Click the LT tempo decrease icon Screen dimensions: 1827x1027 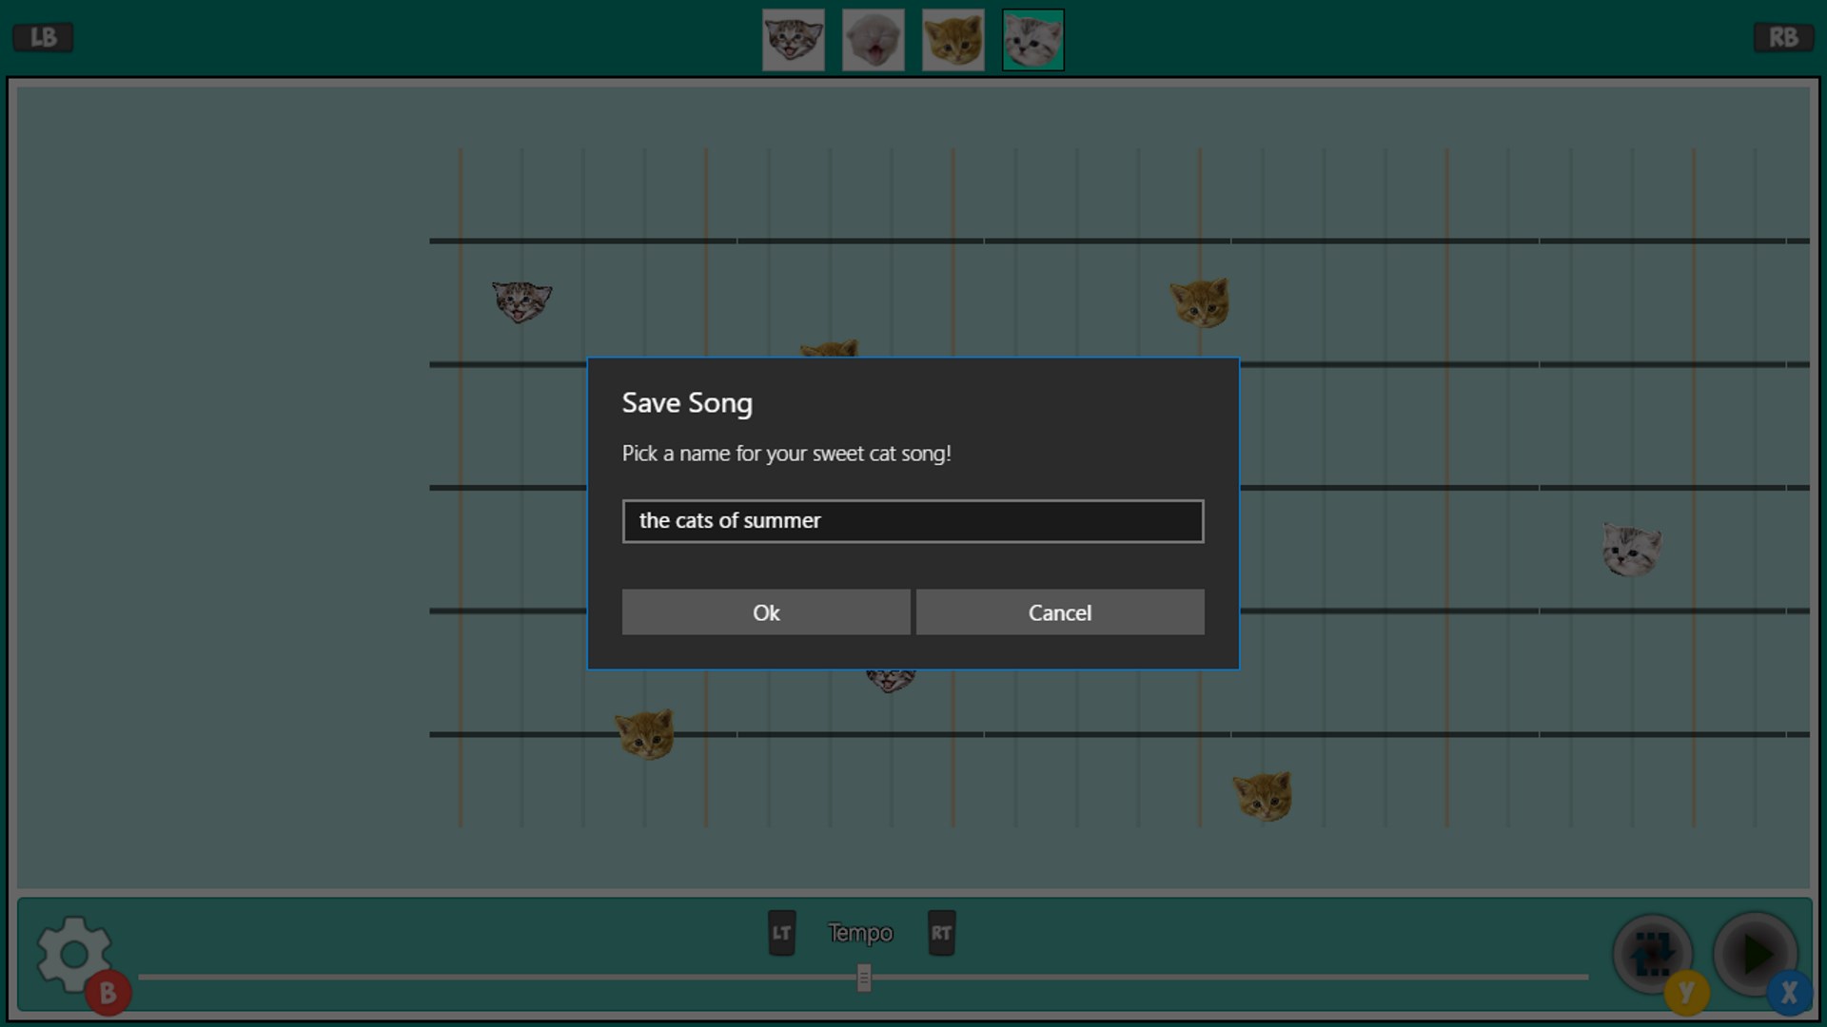coord(781,933)
